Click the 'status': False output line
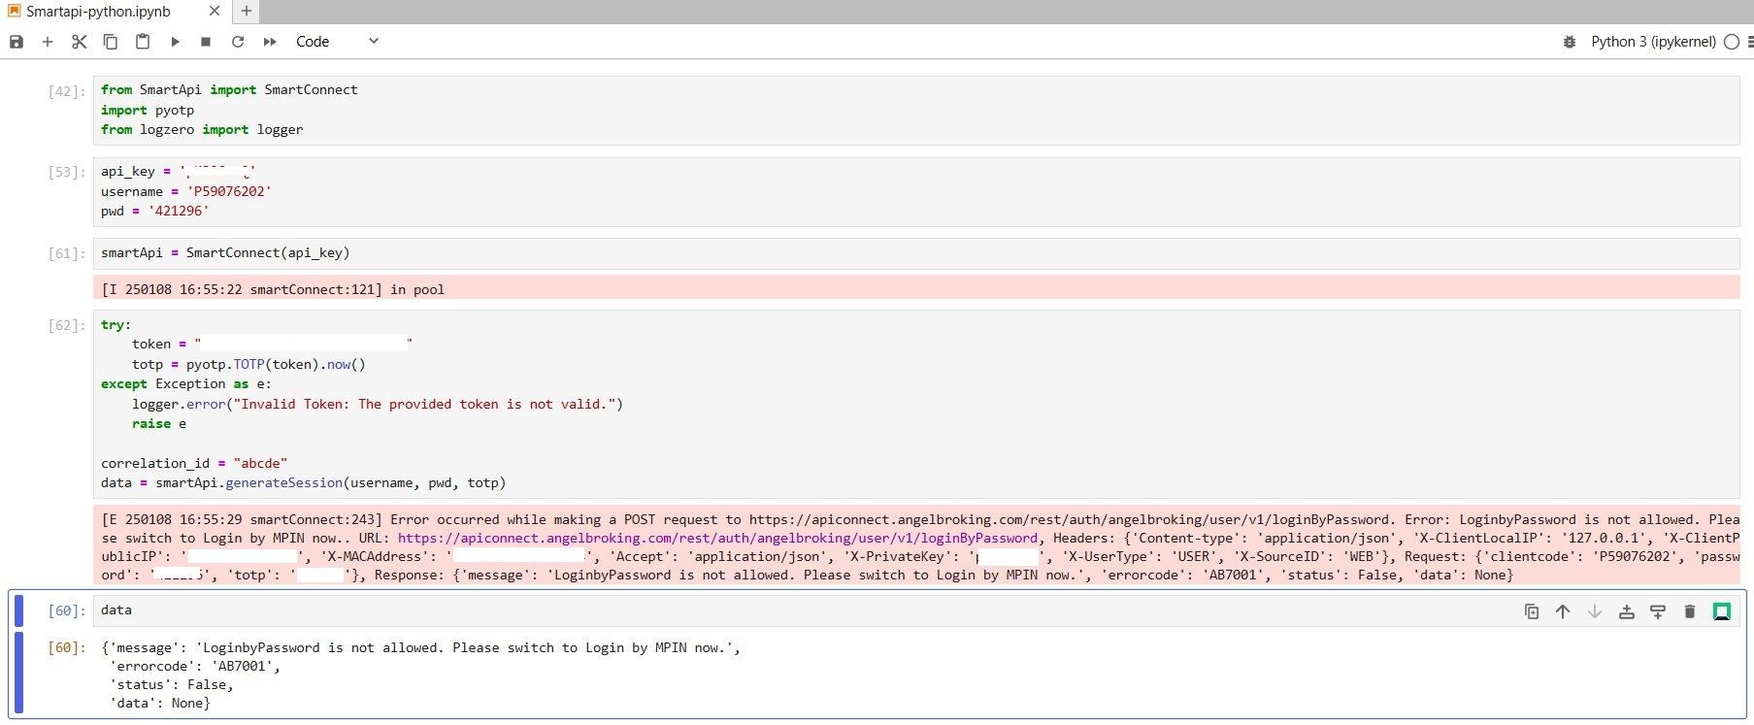 coord(171,685)
